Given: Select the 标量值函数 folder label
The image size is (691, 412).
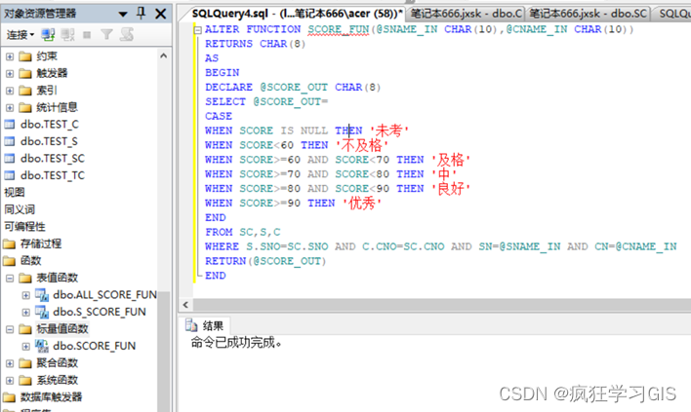Looking at the screenshot, I should point(62,329).
